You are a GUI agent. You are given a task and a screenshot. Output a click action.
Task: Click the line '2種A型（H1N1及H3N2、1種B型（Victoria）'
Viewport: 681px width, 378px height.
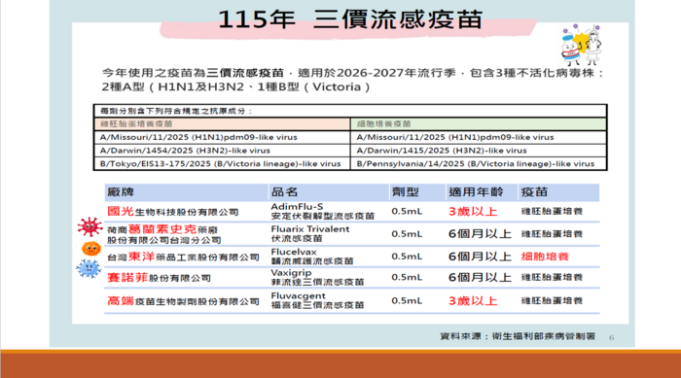click(235, 86)
